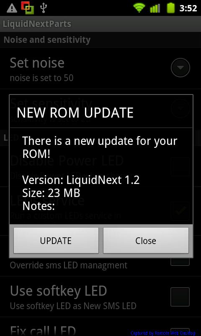Tap the warning triangle notification icon
Image resolution: width=201 pixels, height=336 pixels.
tap(11, 8)
